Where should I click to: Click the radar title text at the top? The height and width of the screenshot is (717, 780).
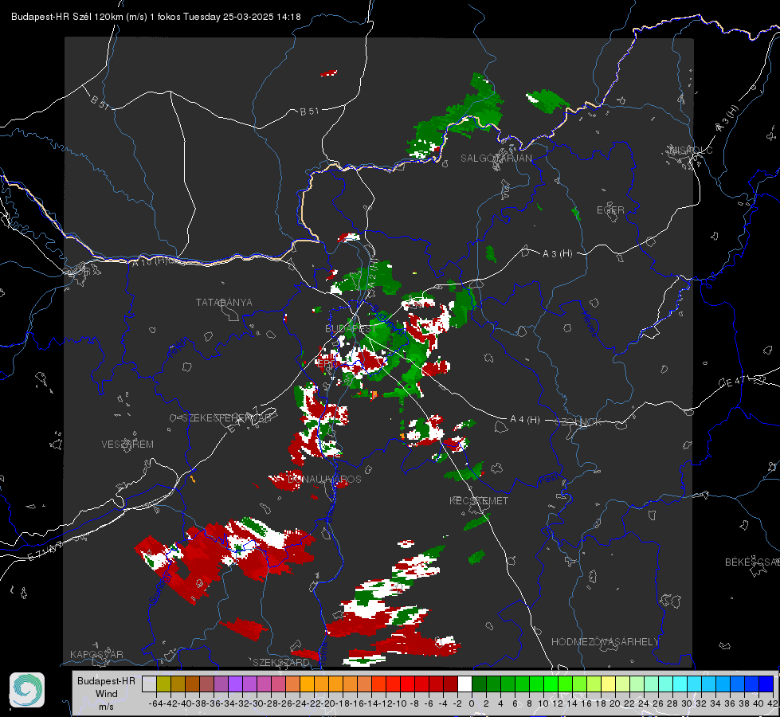click(x=155, y=17)
